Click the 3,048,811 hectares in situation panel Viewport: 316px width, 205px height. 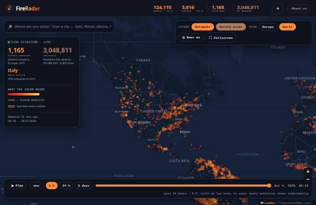57,50
